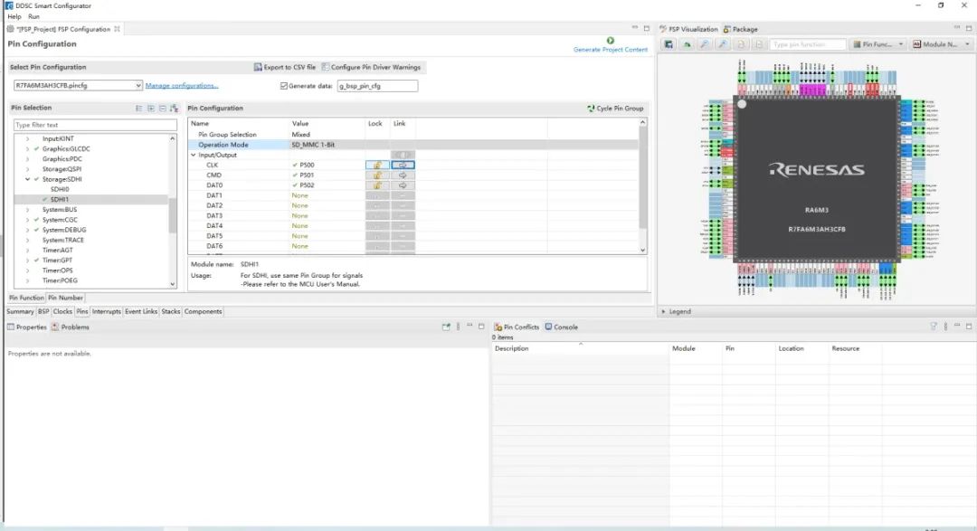Click the lock button for the CMD row
The height and width of the screenshot is (531, 977).
tap(377, 175)
